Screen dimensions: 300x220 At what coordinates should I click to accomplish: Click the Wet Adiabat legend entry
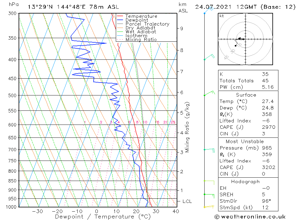tap(136, 32)
